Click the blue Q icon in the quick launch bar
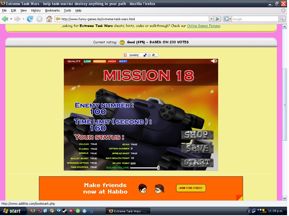Viewport: 289px width, 216px height. tap(91, 211)
